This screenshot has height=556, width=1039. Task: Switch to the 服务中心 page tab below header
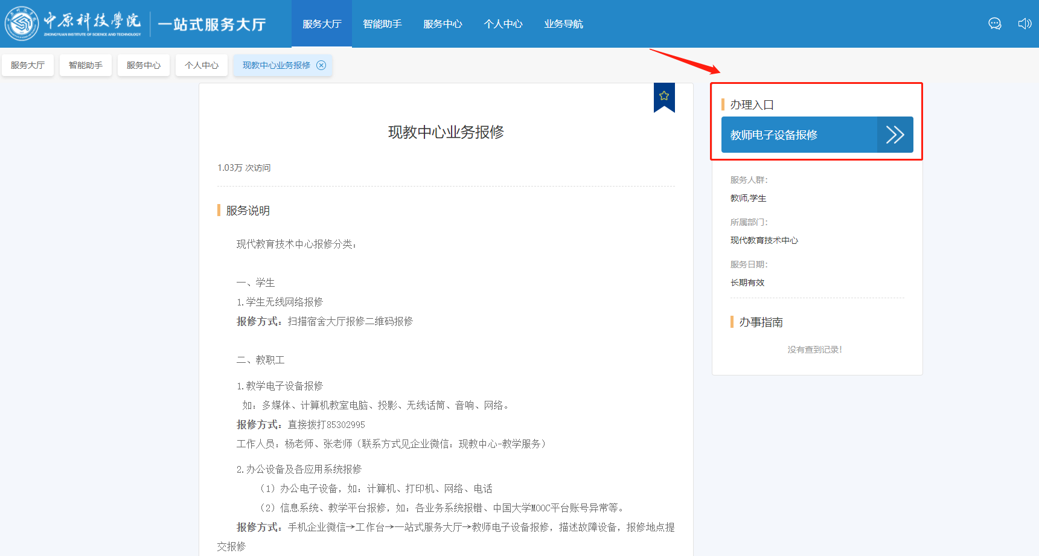pos(144,65)
